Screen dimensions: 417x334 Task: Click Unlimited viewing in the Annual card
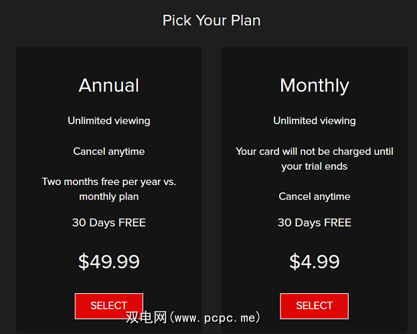coord(109,121)
